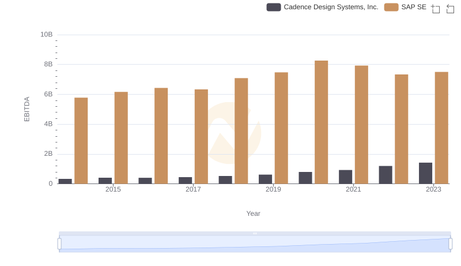This screenshot has width=461, height=266.
Task: Click the 10B y-axis label
Action: coord(47,35)
